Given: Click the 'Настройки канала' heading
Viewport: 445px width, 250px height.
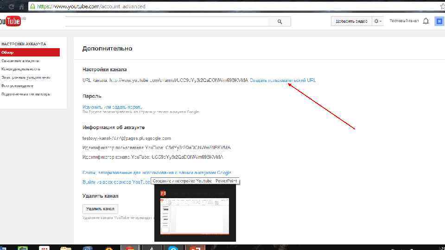Looking at the screenshot, I should click(x=104, y=69).
